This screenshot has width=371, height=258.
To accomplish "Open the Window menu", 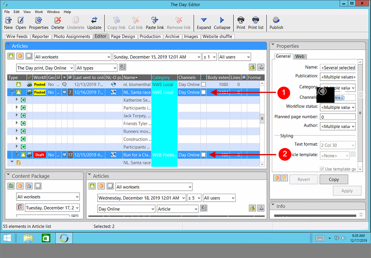I will [53, 12].
